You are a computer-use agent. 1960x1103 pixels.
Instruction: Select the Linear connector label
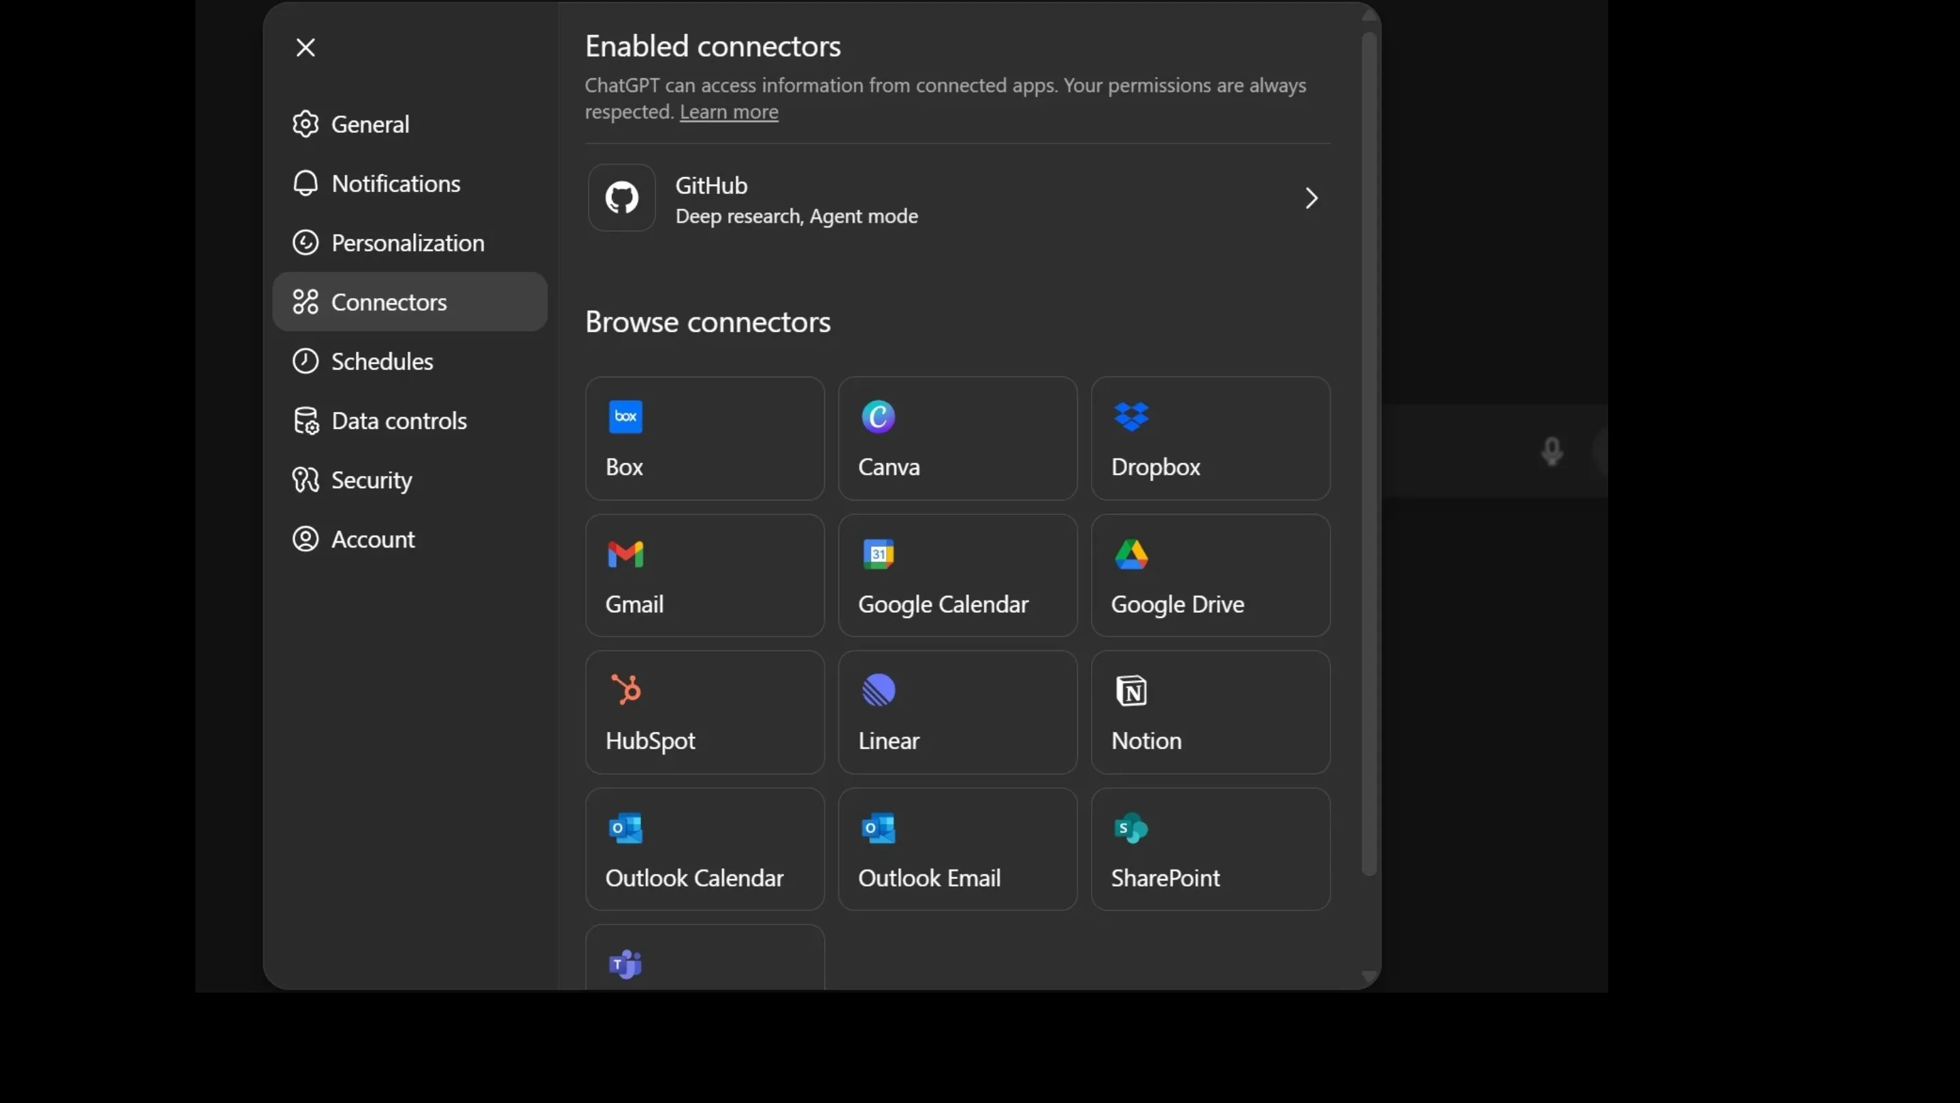[x=889, y=741]
